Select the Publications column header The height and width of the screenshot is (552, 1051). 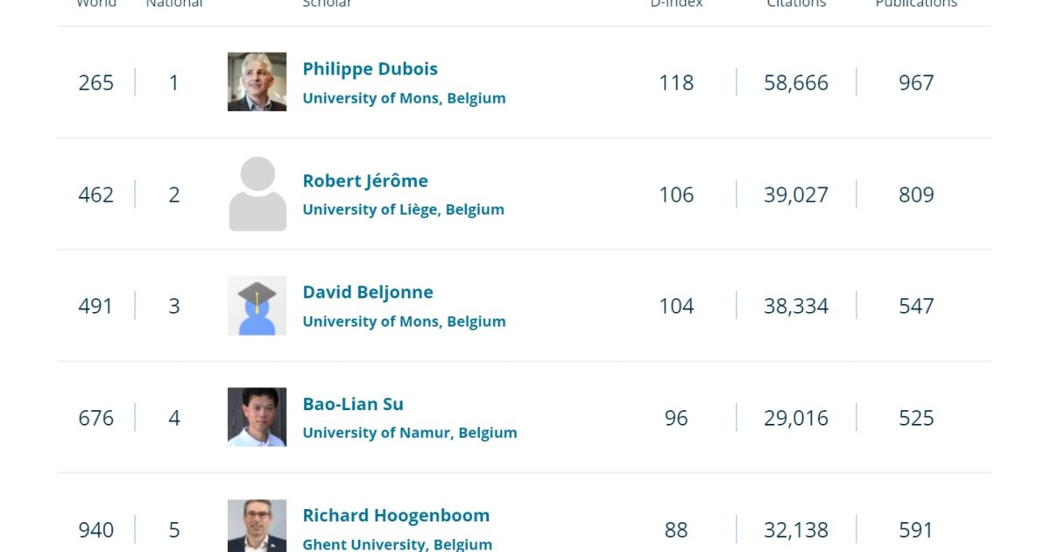pyautogui.click(x=916, y=4)
